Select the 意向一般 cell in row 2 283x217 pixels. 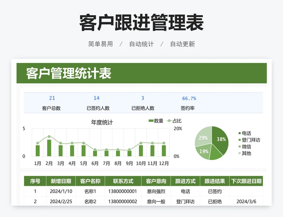[156, 201]
